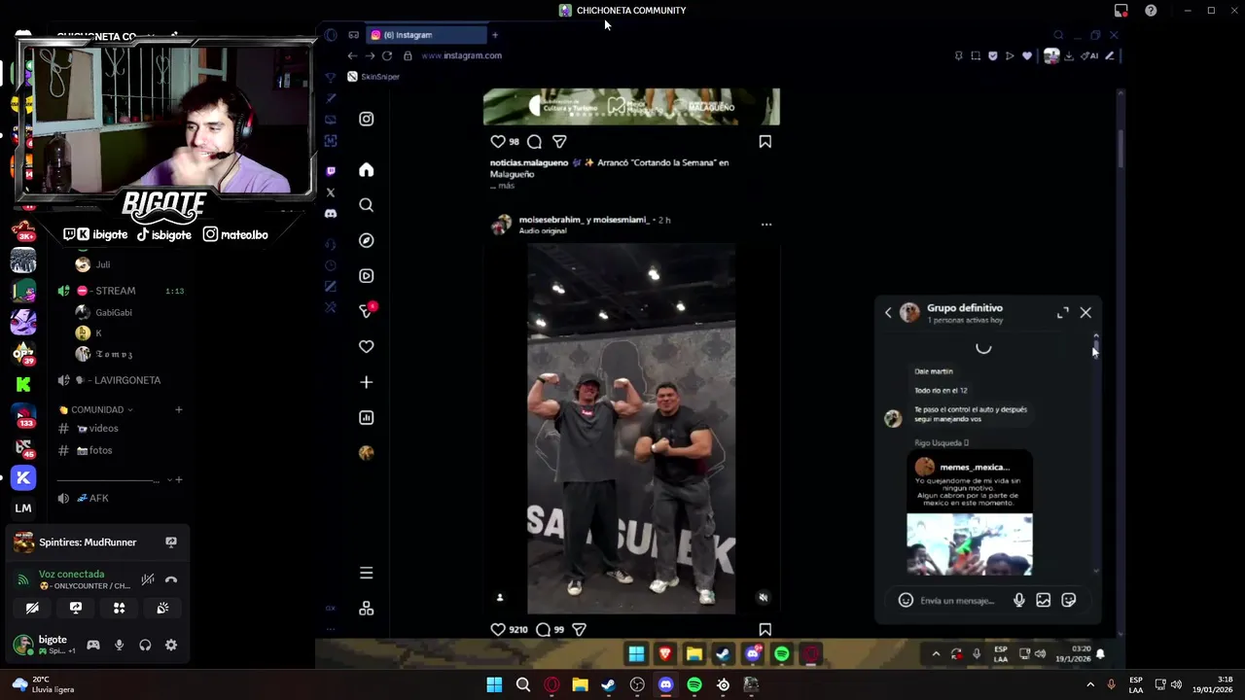Show hidden system tray icons

tap(1090, 684)
